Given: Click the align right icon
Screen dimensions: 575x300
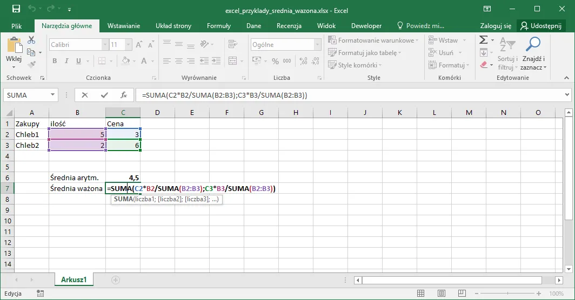Looking at the screenshot, I should pos(191,61).
